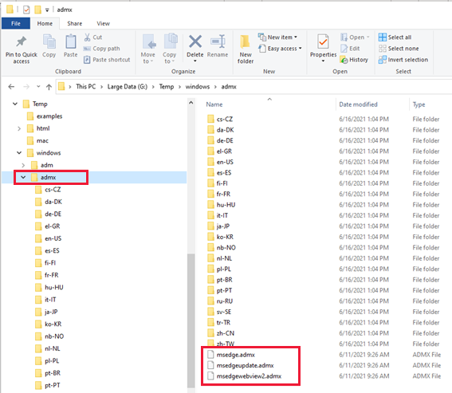Open the File tab
Image resolution: width=452 pixels, height=393 pixels.
pos(16,24)
